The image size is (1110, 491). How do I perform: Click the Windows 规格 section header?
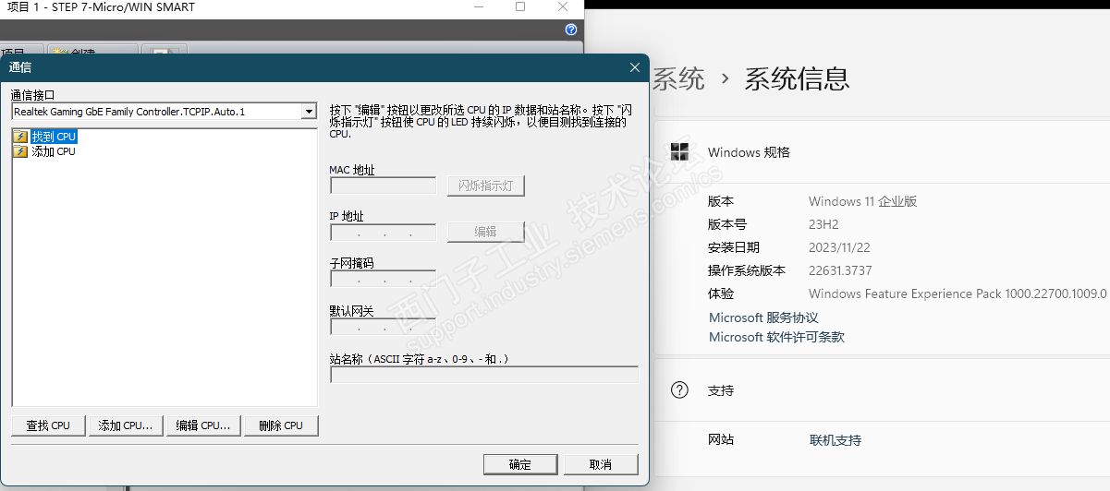click(x=749, y=152)
